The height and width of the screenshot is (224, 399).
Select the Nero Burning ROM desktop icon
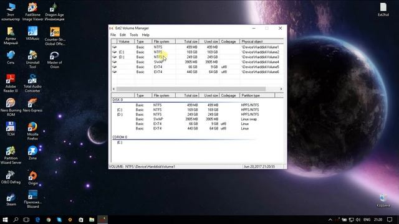tap(11, 107)
